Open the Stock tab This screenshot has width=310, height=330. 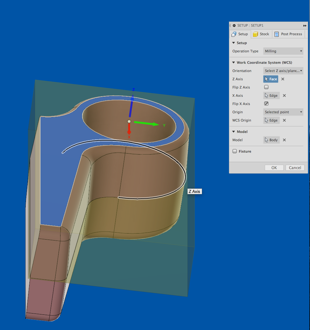pyautogui.click(x=261, y=34)
